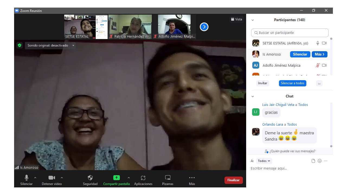The image size is (347, 195).
Task: Select Patricia Hernández video thumbnail
Action: pos(130,27)
